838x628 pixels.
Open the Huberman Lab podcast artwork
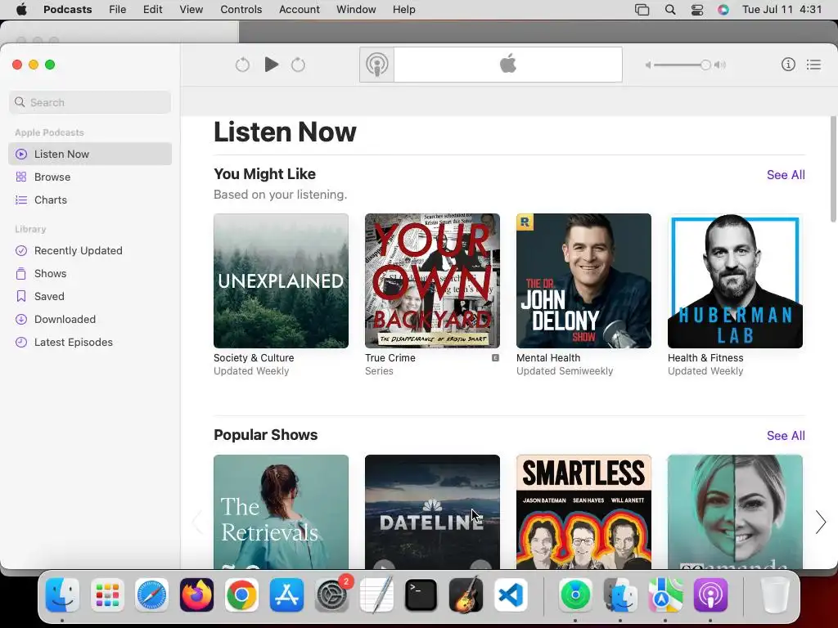point(735,281)
